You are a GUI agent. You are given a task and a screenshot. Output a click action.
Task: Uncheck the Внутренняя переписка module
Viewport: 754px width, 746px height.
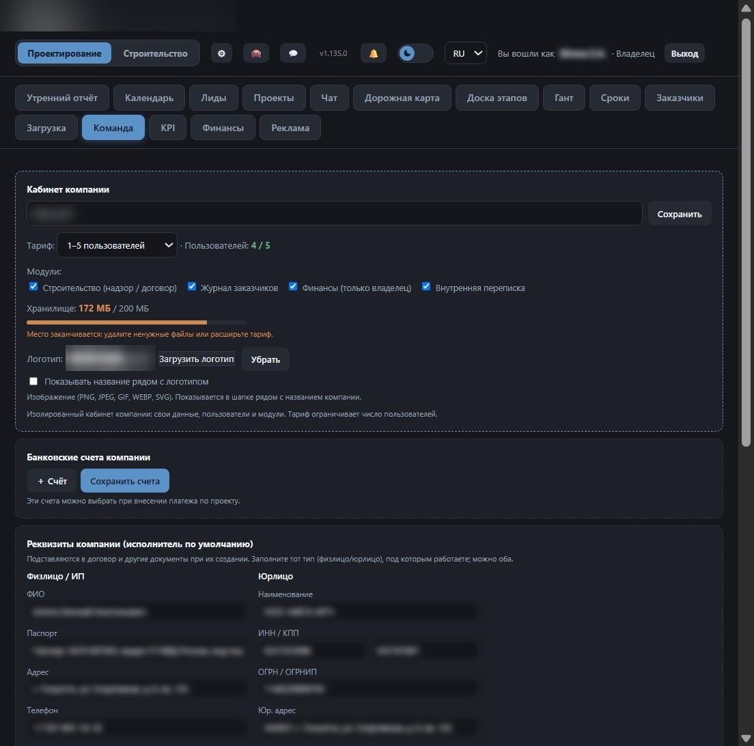(x=426, y=287)
